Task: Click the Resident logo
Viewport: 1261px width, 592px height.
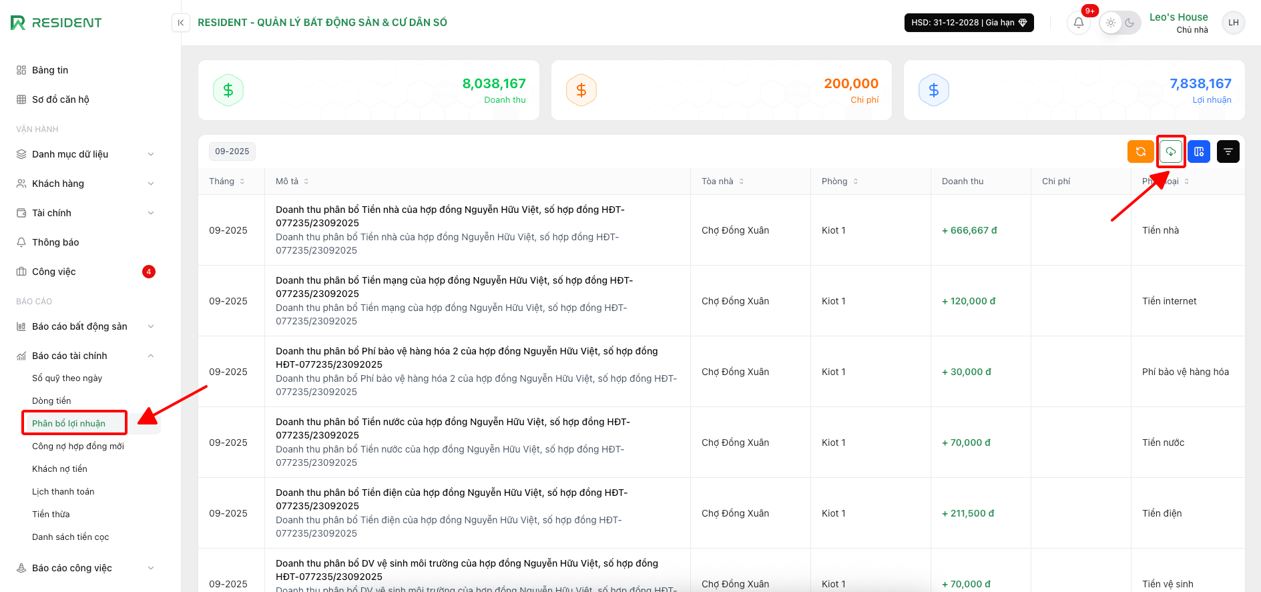Action: (56, 23)
